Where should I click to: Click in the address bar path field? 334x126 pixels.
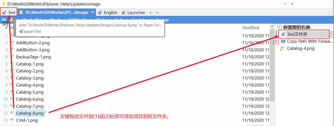(126, 4)
